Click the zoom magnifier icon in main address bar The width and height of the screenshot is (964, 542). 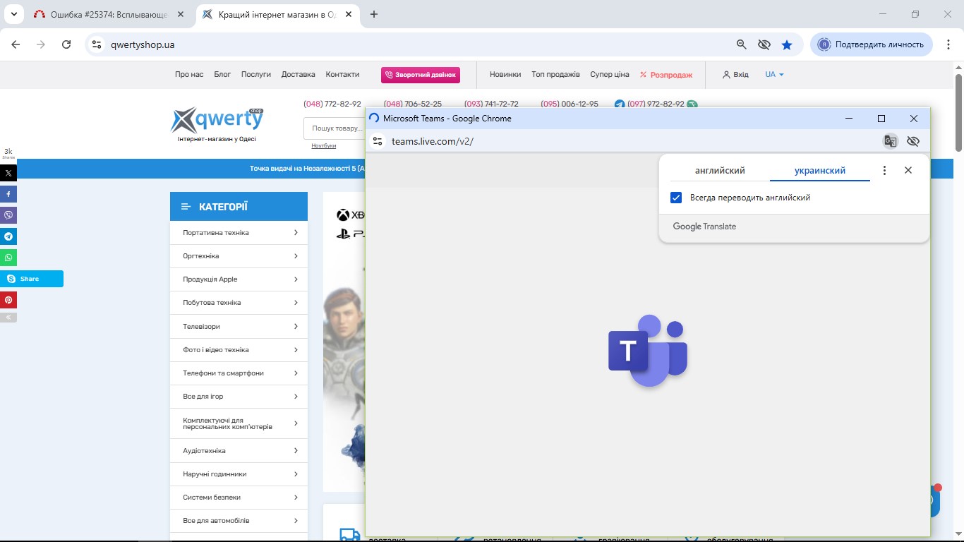tap(741, 44)
